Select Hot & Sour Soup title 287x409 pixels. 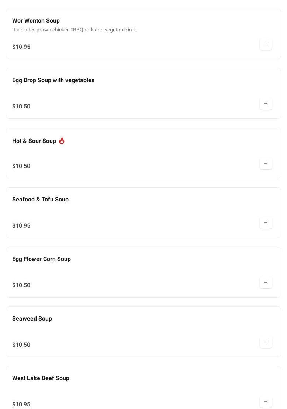[34, 141]
